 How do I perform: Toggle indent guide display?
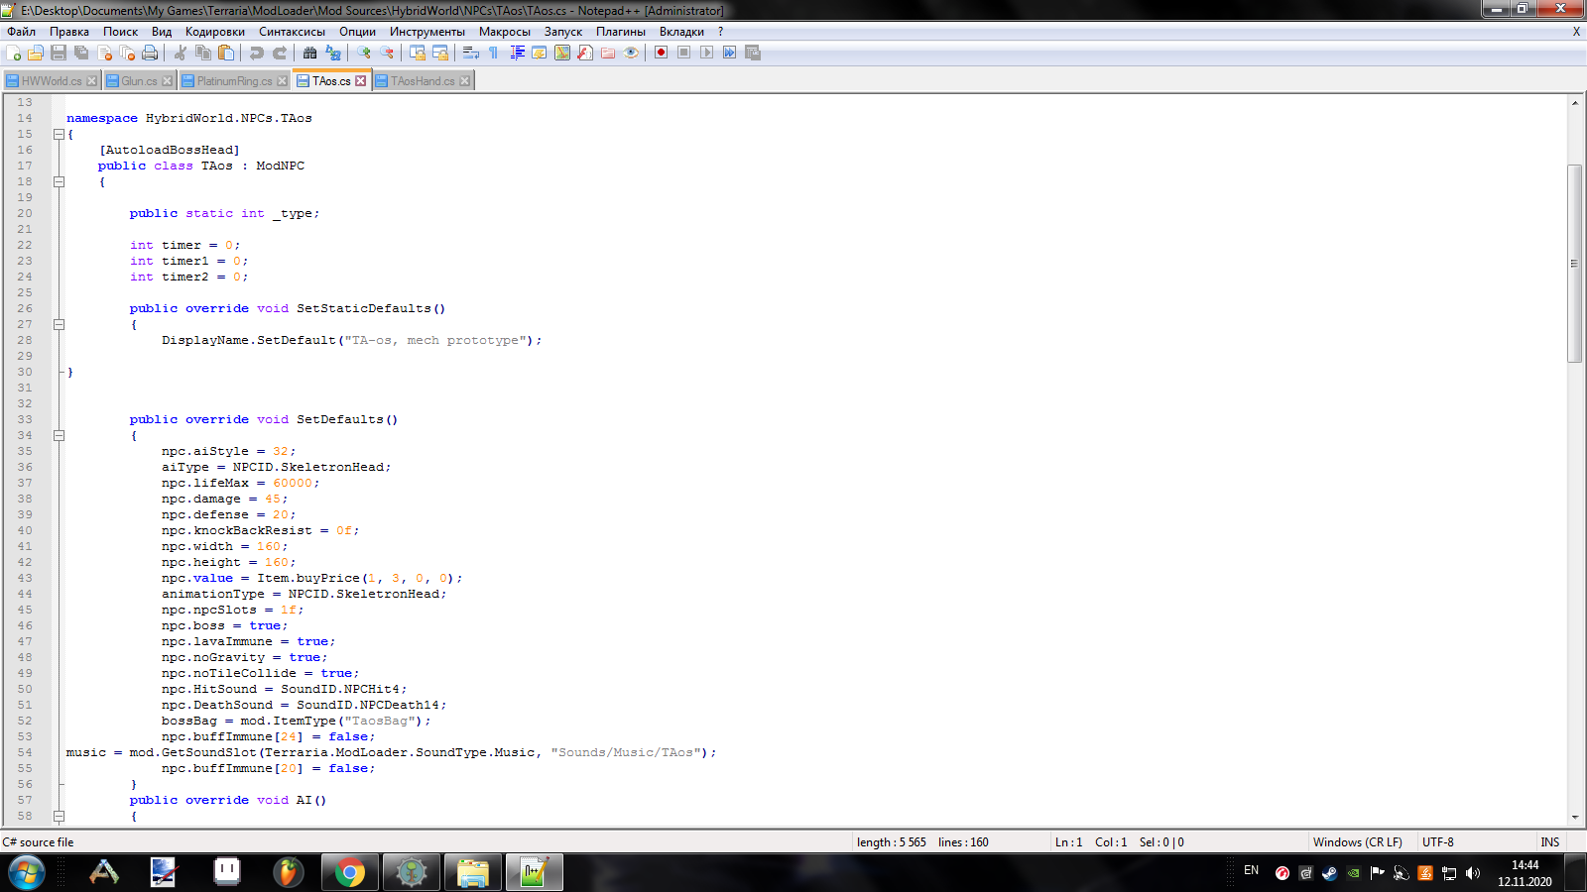pyautogui.click(x=517, y=53)
